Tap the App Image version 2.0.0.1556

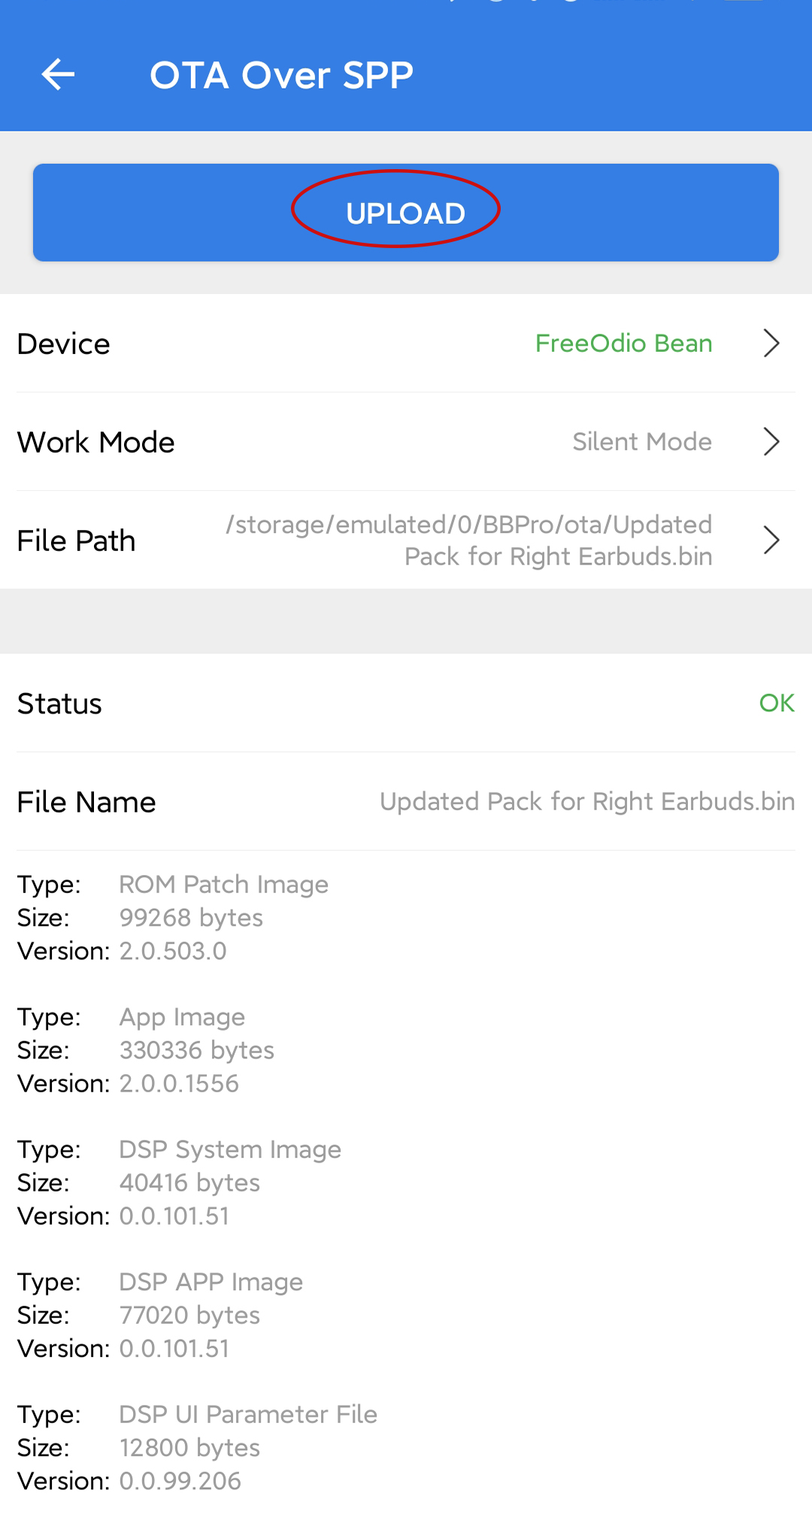tap(179, 1083)
